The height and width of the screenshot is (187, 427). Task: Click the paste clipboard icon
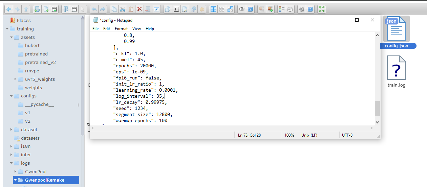click(x=131, y=9)
